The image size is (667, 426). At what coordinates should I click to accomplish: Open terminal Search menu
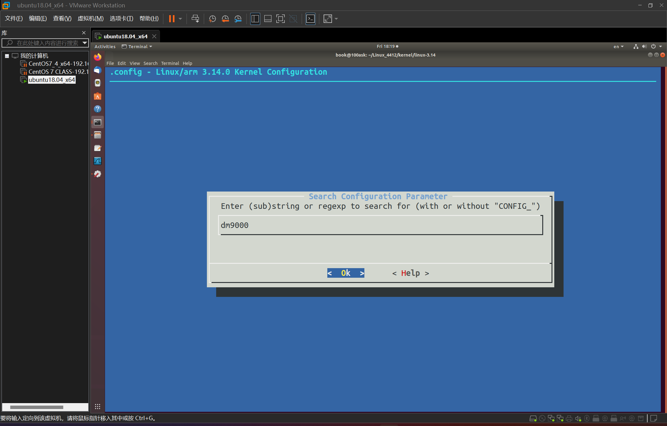(150, 63)
